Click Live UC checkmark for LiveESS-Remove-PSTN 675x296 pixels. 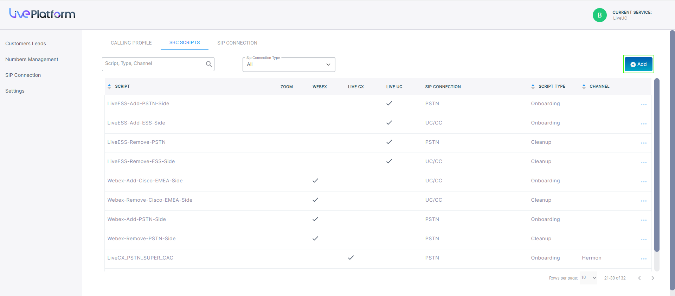[389, 142]
